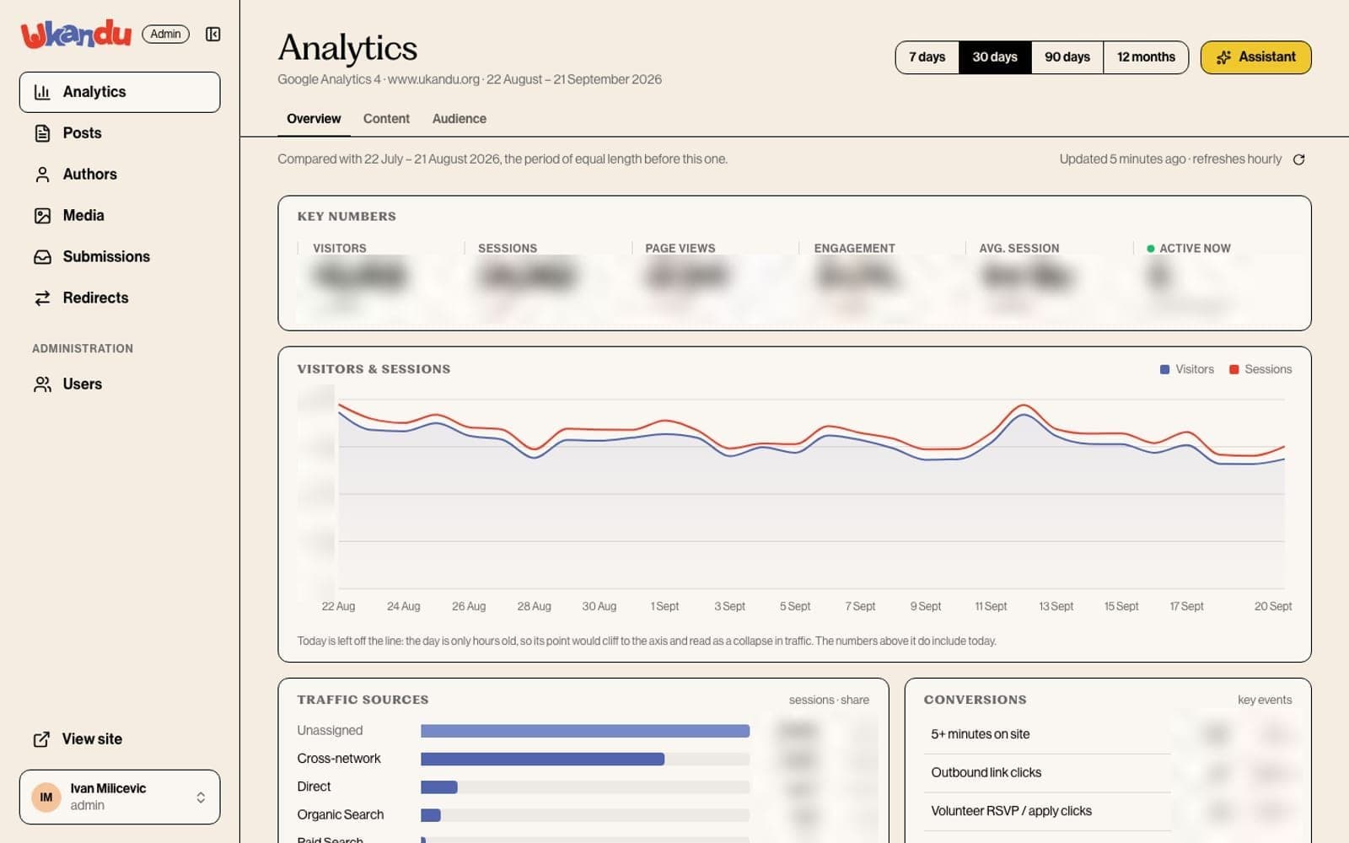Switch to the Audience tab
Viewport: 1349px width, 843px height.
click(459, 119)
